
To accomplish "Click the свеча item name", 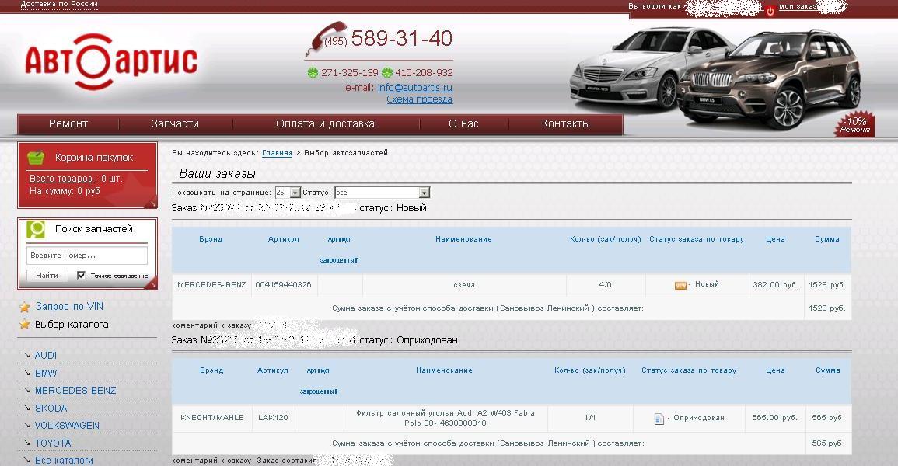I will pos(464,285).
